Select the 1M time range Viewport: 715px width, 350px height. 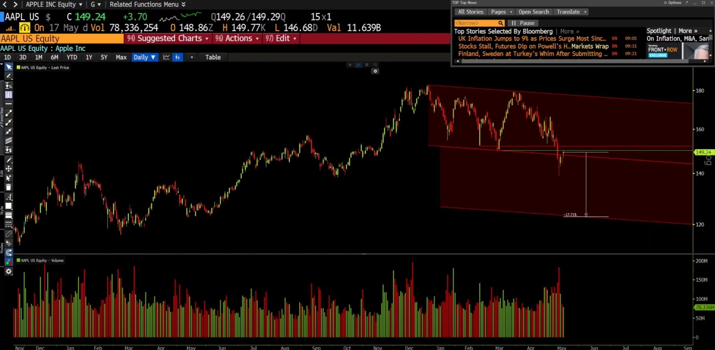39,57
